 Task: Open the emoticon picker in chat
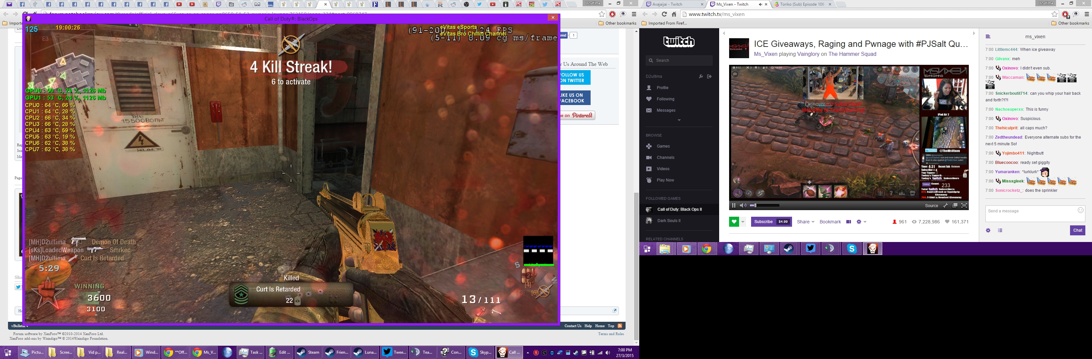coord(1081,210)
